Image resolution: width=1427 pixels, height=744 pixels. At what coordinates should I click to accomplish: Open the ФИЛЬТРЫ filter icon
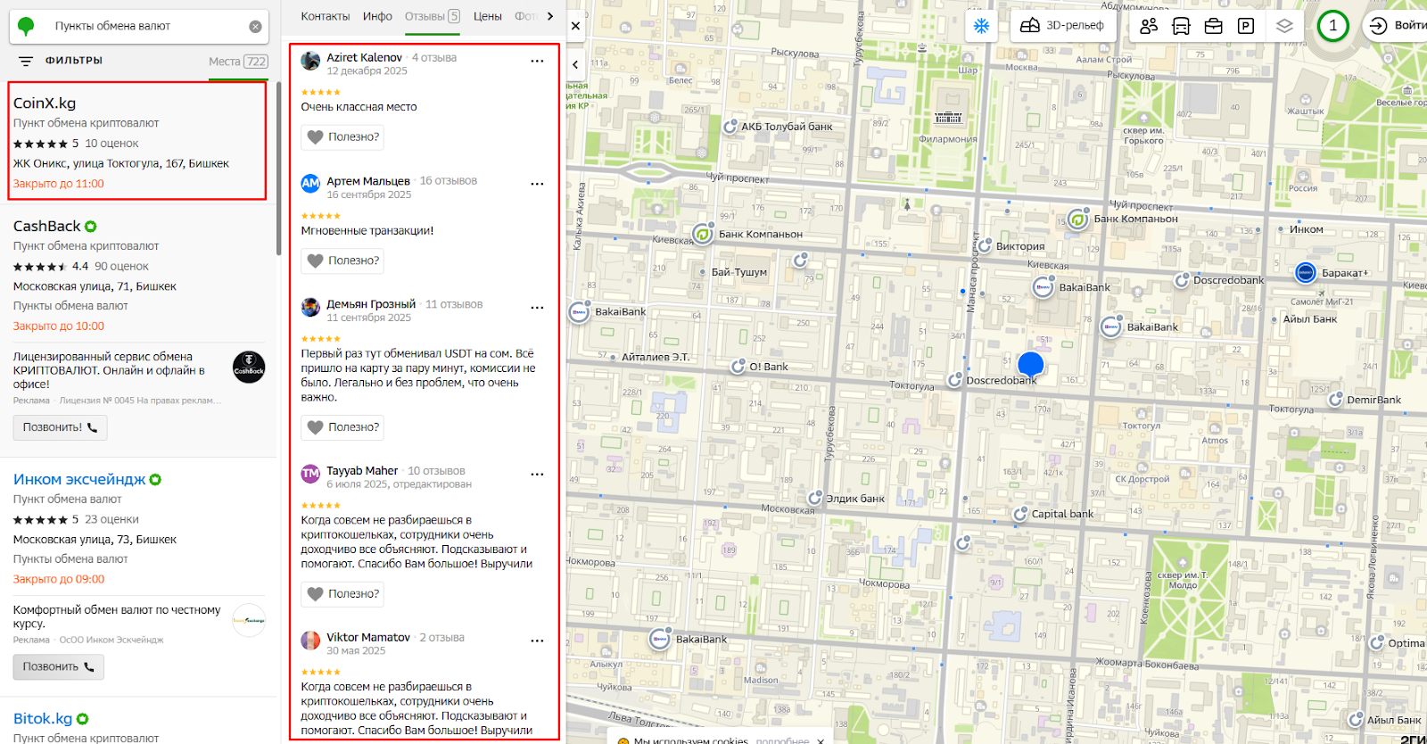pos(26,62)
